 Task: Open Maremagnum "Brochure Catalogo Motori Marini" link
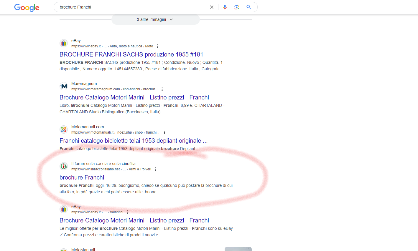[x=134, y=97]
